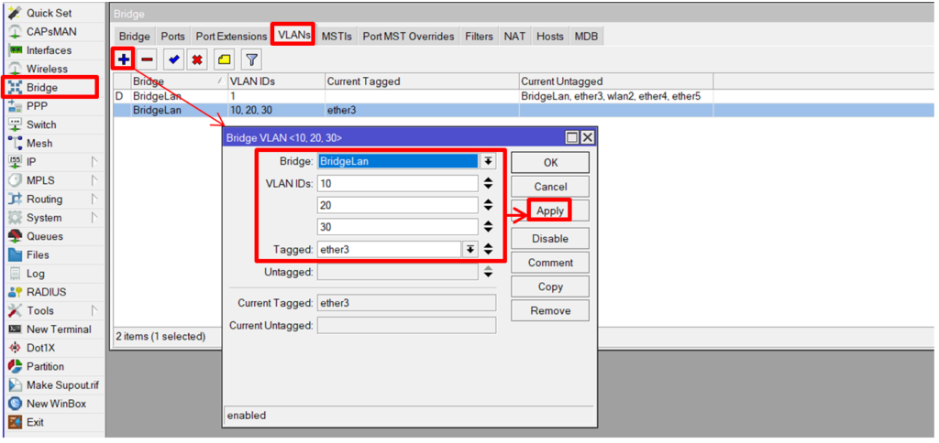Expand the Bridge dropdown in dialog
Image resolution: width=939 pixels, height=443 pixels.
[489, 161]
